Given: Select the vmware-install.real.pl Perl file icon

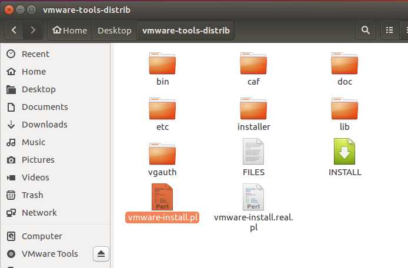Looking at the screenshot, I should coord(253,197).
